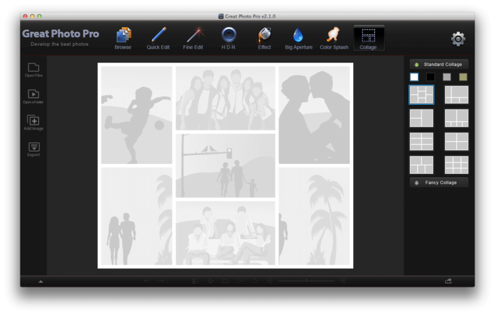Open the Effect paint bucket tool

pyautogui.click(x=265, y=38)
